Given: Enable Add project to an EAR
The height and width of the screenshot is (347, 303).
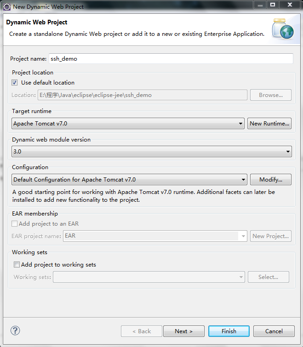Looking at the screenshot, I should (x=15, y=224).
